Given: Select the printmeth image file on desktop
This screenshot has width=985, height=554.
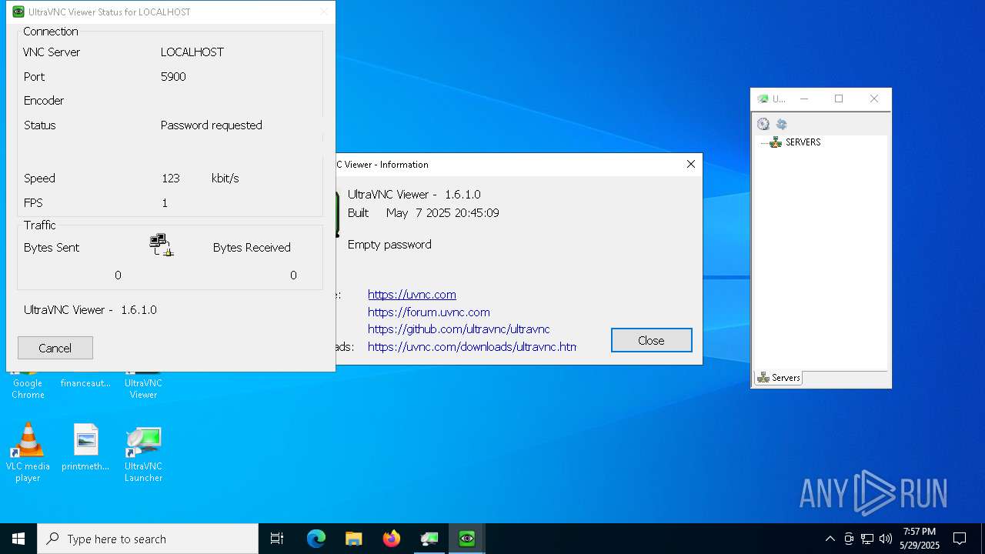Looking at the screenshot, I should [x=85, y=447].
